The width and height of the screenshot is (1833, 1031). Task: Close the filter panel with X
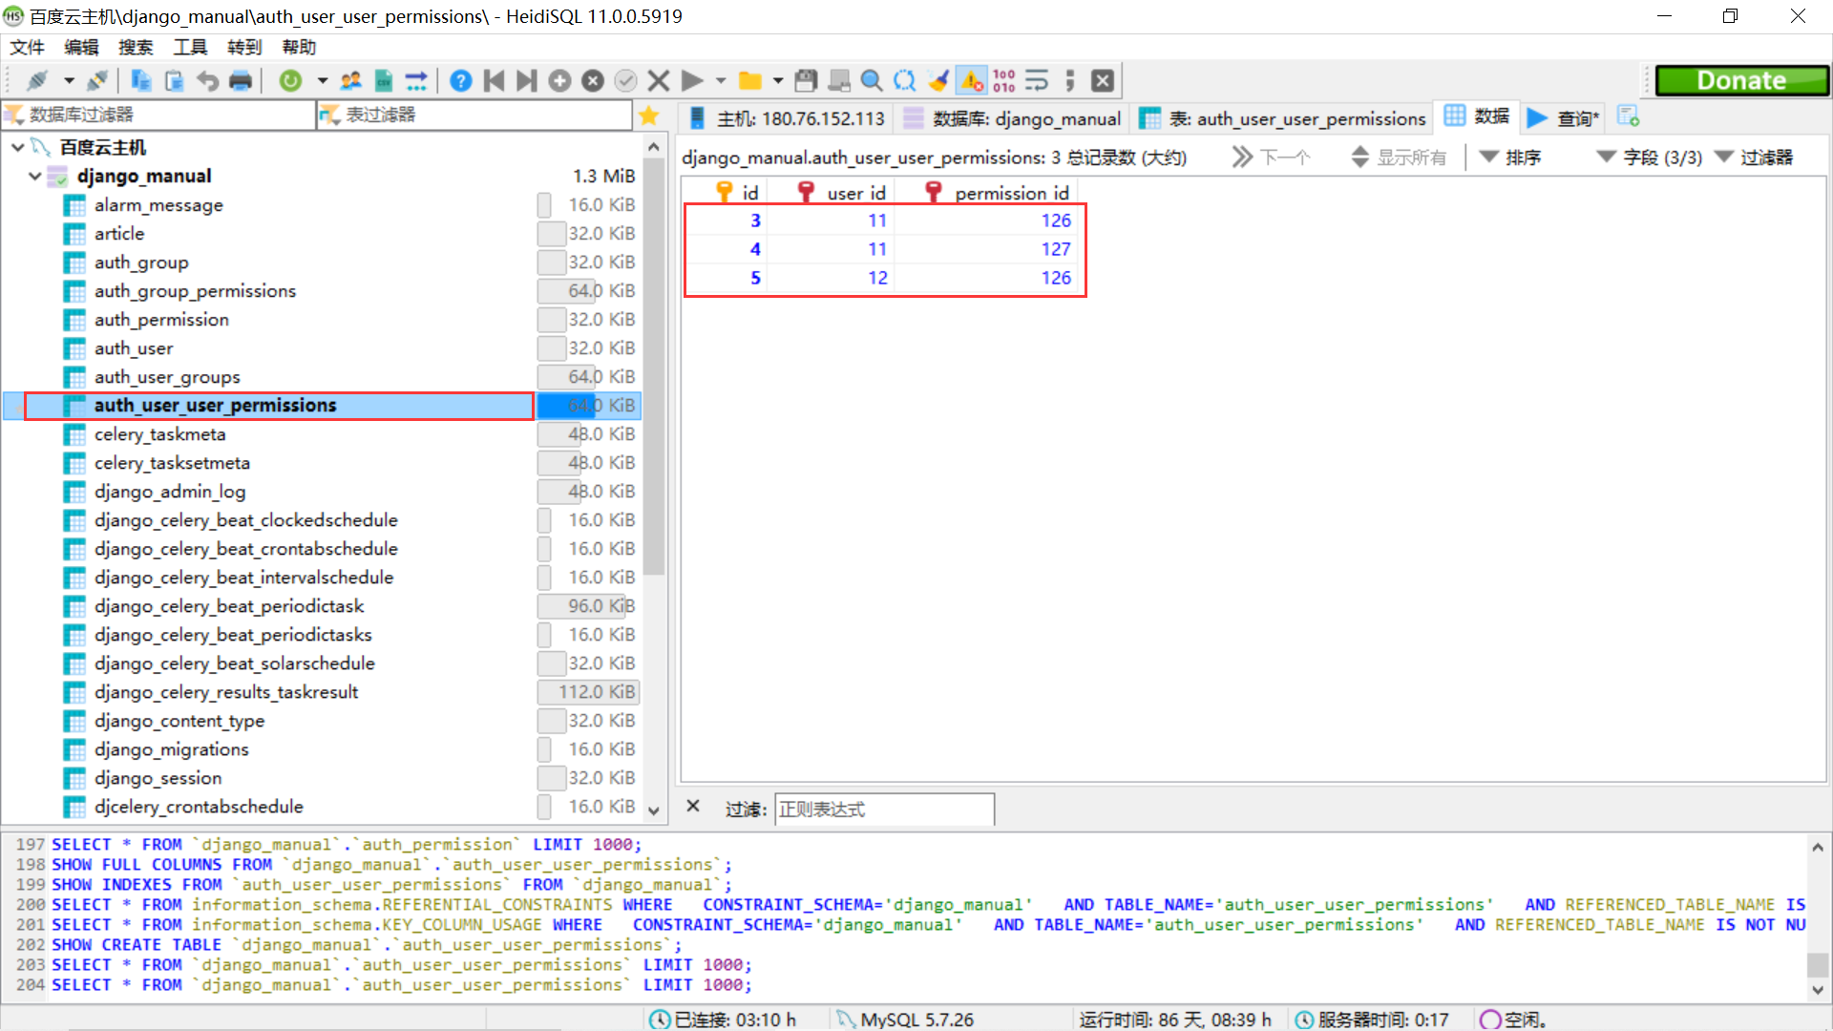pos(693,807)
